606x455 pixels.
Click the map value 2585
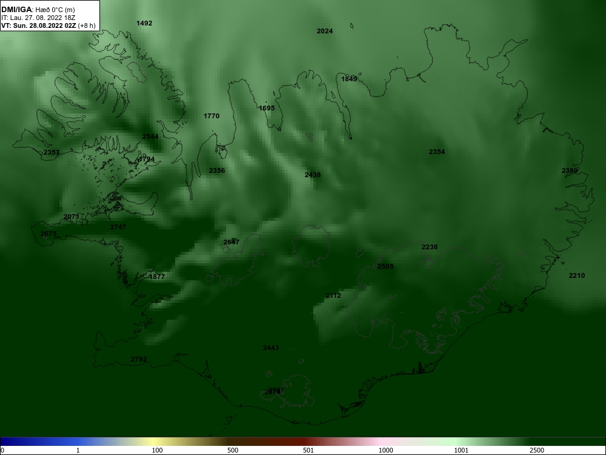click(x=385, y=266)
